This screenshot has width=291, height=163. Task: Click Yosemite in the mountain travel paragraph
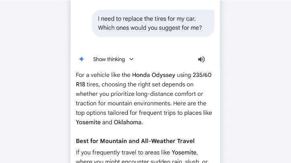tap(184, 152)
